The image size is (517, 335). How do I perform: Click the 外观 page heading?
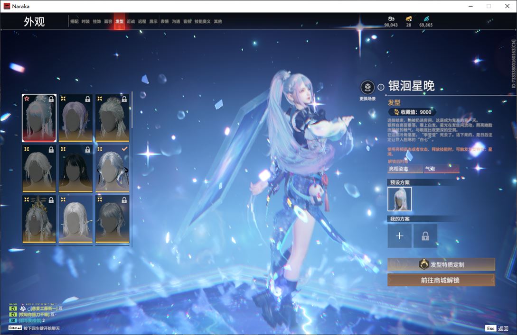(x=34, y=22)
